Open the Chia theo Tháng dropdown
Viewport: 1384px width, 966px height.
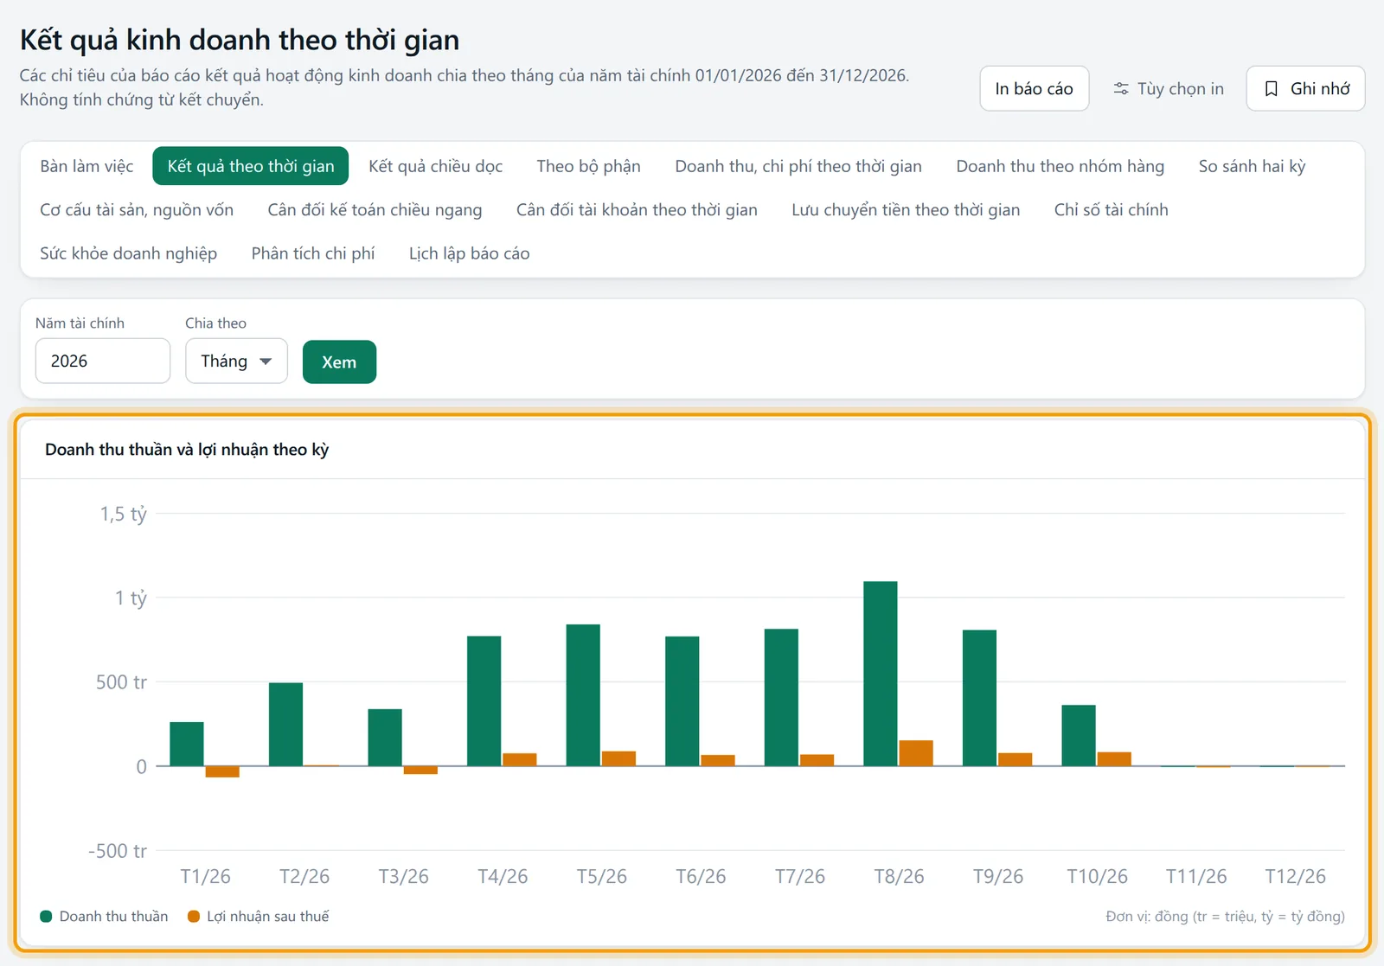pos(236,361)
